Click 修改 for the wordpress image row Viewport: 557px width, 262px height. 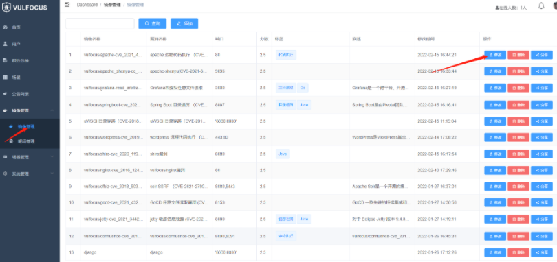click(x=495, y=137)
